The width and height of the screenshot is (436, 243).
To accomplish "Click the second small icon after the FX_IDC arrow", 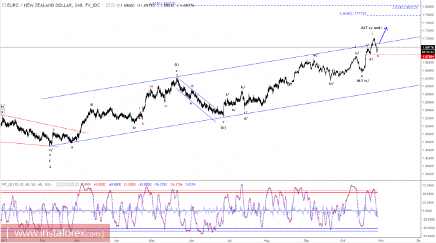I will pos(113,5).
